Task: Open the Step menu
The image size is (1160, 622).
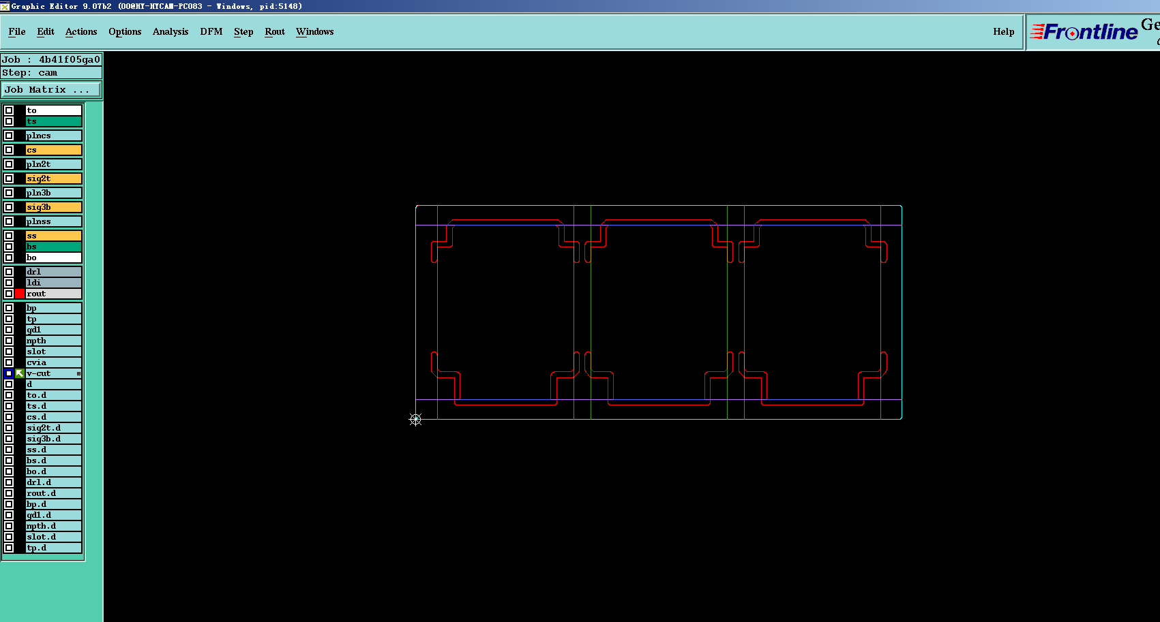Action: click(243, 31)
